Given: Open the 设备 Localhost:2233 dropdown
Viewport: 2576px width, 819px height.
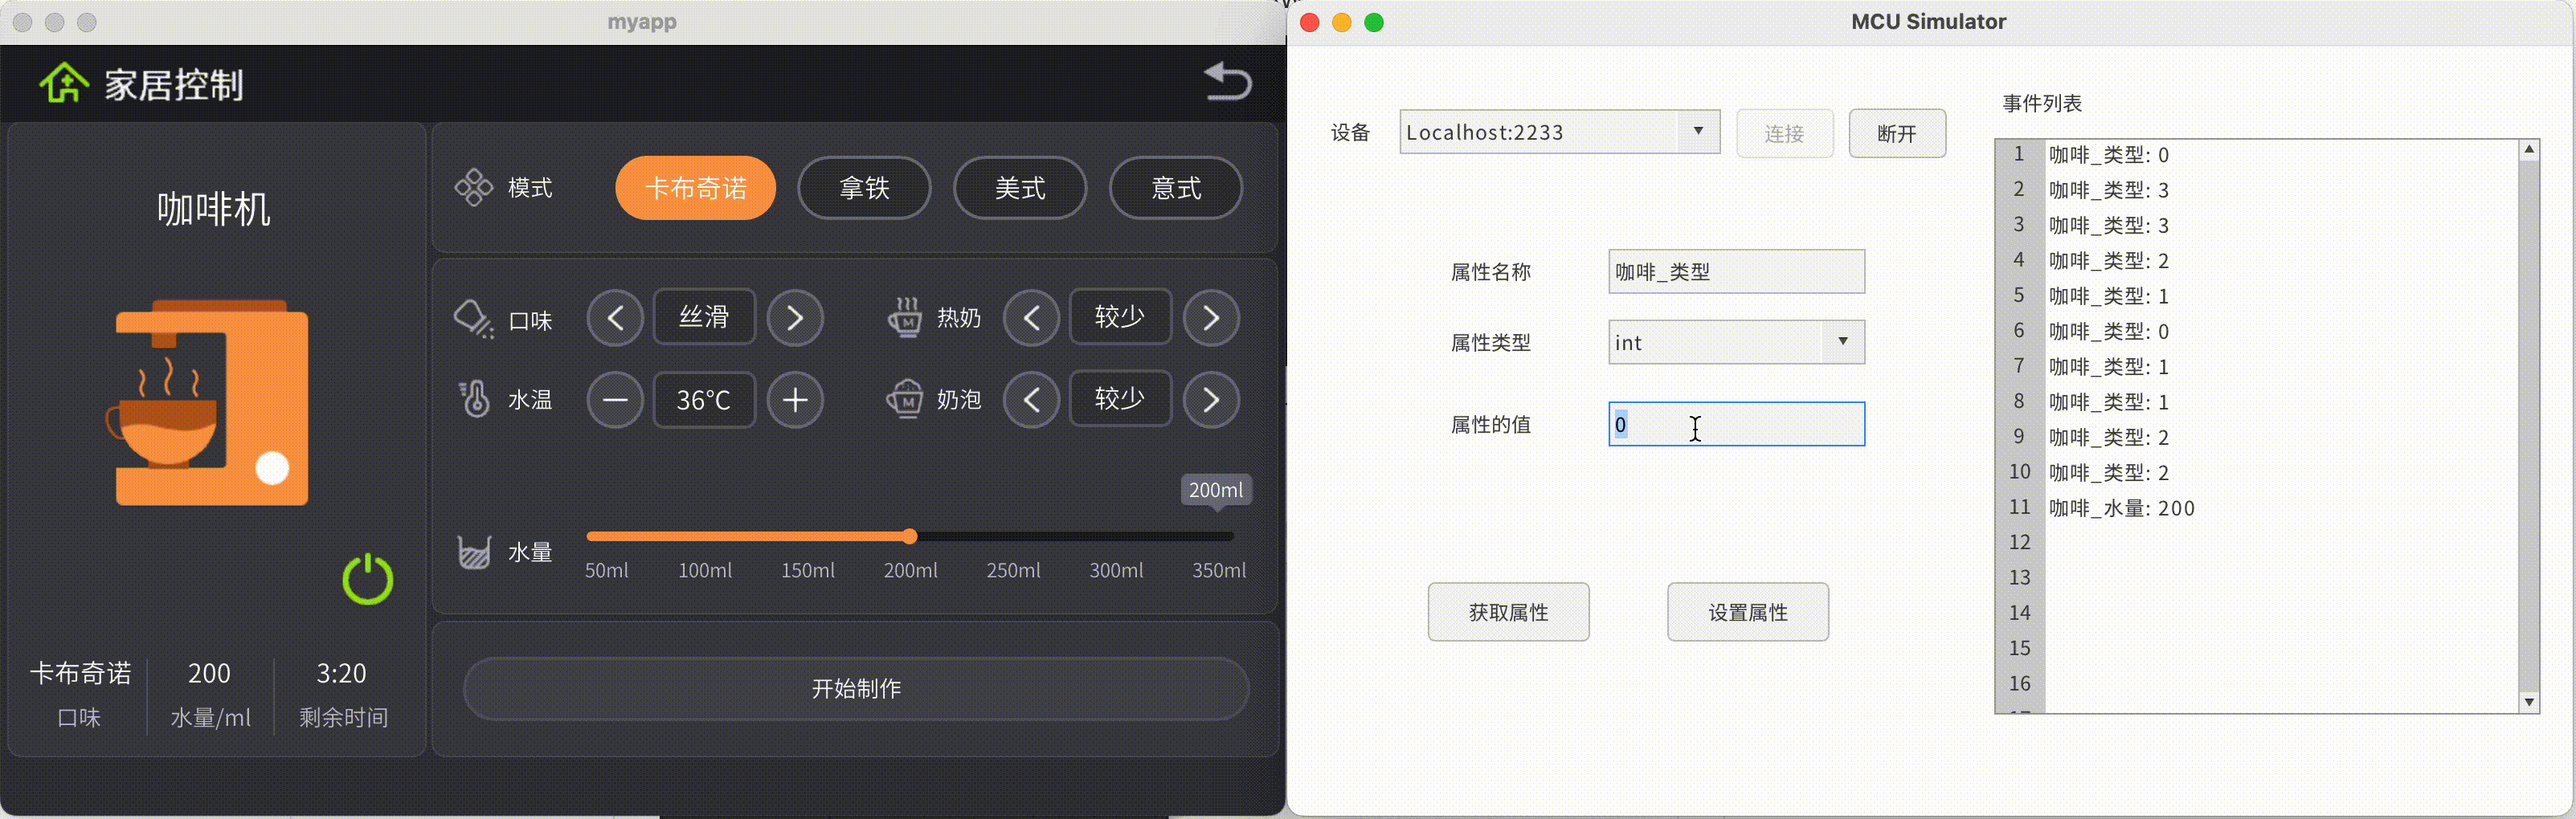Looking at the screenshot, I should [1559, 132].
